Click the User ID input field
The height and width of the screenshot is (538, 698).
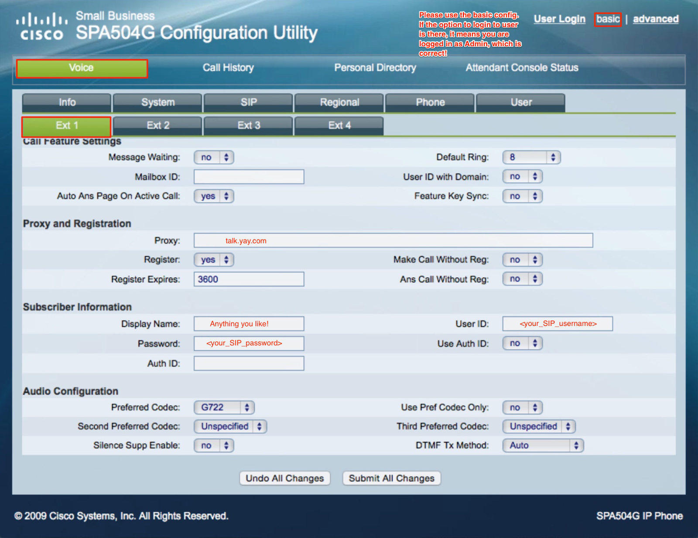coord(558,324)
